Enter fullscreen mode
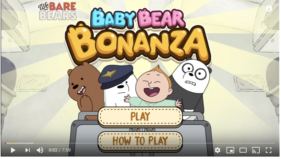 tap(269, 150)
